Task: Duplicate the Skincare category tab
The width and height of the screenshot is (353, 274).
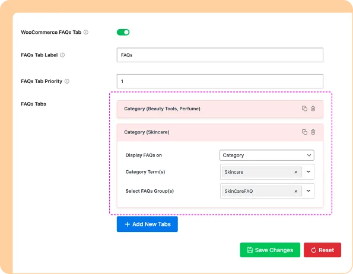Action: tap(304, 132)
